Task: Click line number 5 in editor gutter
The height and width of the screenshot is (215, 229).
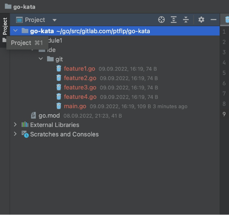Action: coord(224,73)
